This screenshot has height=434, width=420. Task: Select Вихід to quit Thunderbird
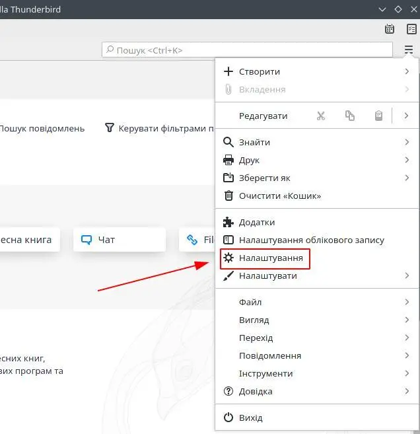317,417
